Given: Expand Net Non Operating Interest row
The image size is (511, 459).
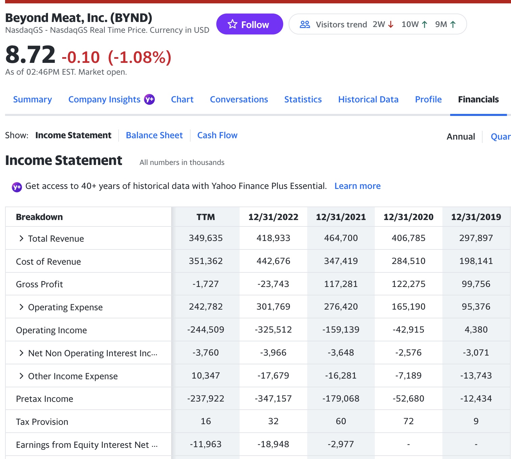Looking at the screenshot, I should (x=22, y=353).
